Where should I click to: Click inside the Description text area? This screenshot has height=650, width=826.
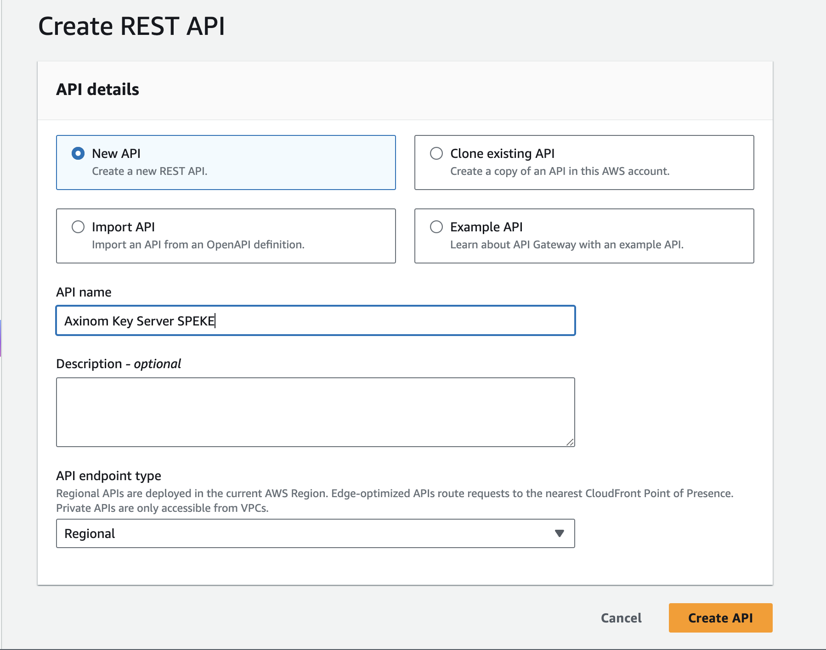315,412
